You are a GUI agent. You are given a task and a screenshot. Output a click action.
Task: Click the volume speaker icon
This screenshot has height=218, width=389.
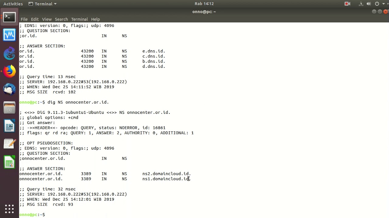[x=369, y=4]
